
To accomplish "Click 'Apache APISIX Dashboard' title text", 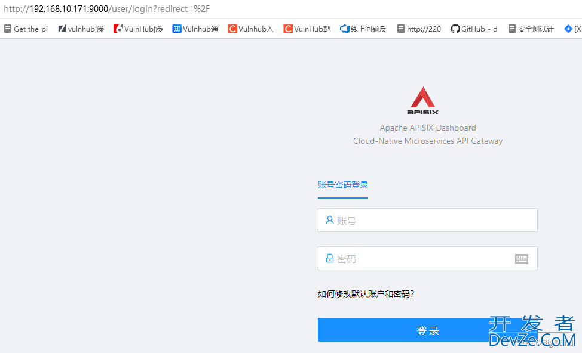I will coord(428,128).
